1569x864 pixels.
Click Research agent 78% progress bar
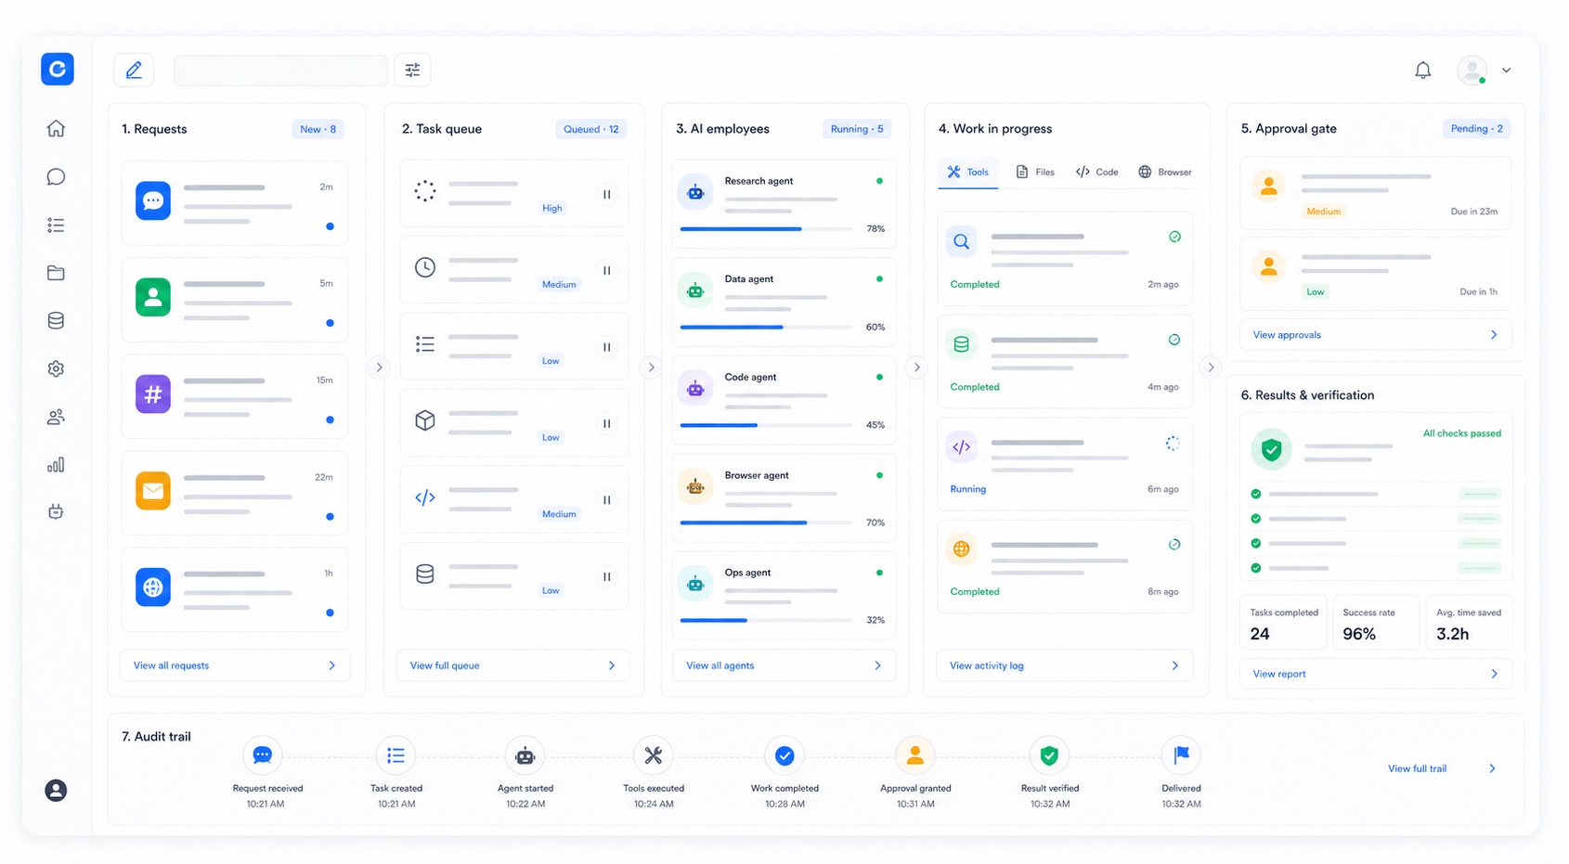coord(766,228)
